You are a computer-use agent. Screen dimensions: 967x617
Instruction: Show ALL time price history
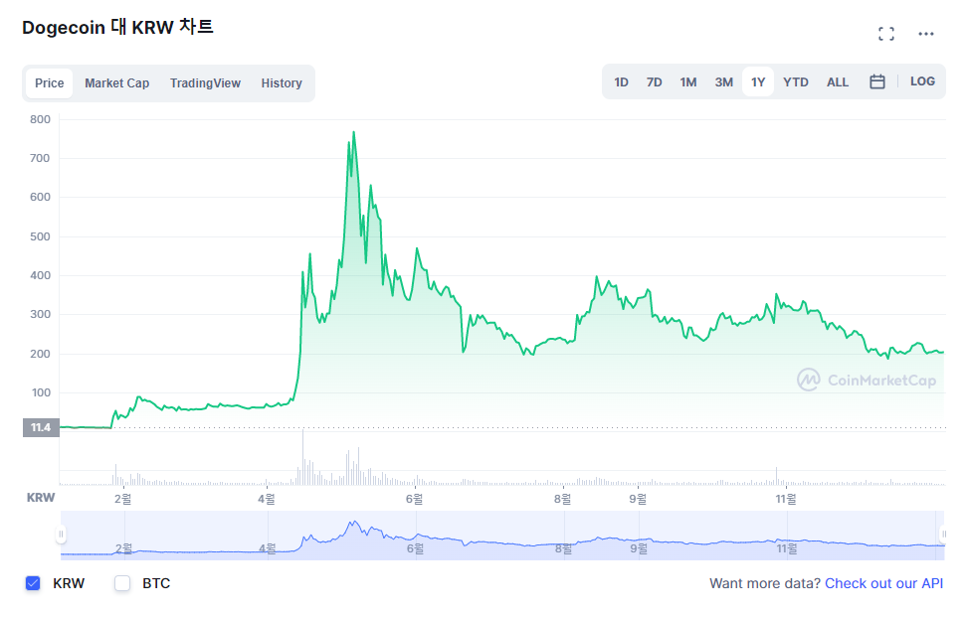(838, 81)
